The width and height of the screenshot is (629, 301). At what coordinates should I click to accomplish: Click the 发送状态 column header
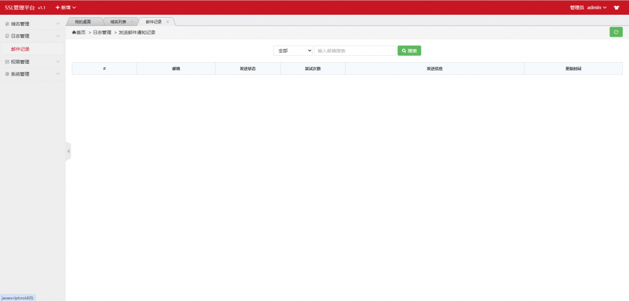(248, 69)
